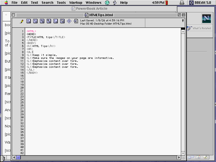The width and height of the screenshot is (216, 162).
Task: Open the Tools menu
Action: coord(61,2)
